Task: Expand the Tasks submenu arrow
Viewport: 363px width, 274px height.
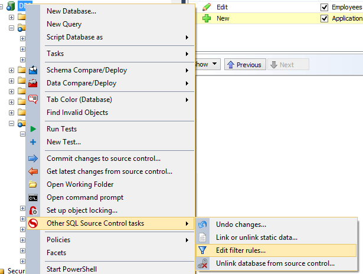Action: [187, 54]
